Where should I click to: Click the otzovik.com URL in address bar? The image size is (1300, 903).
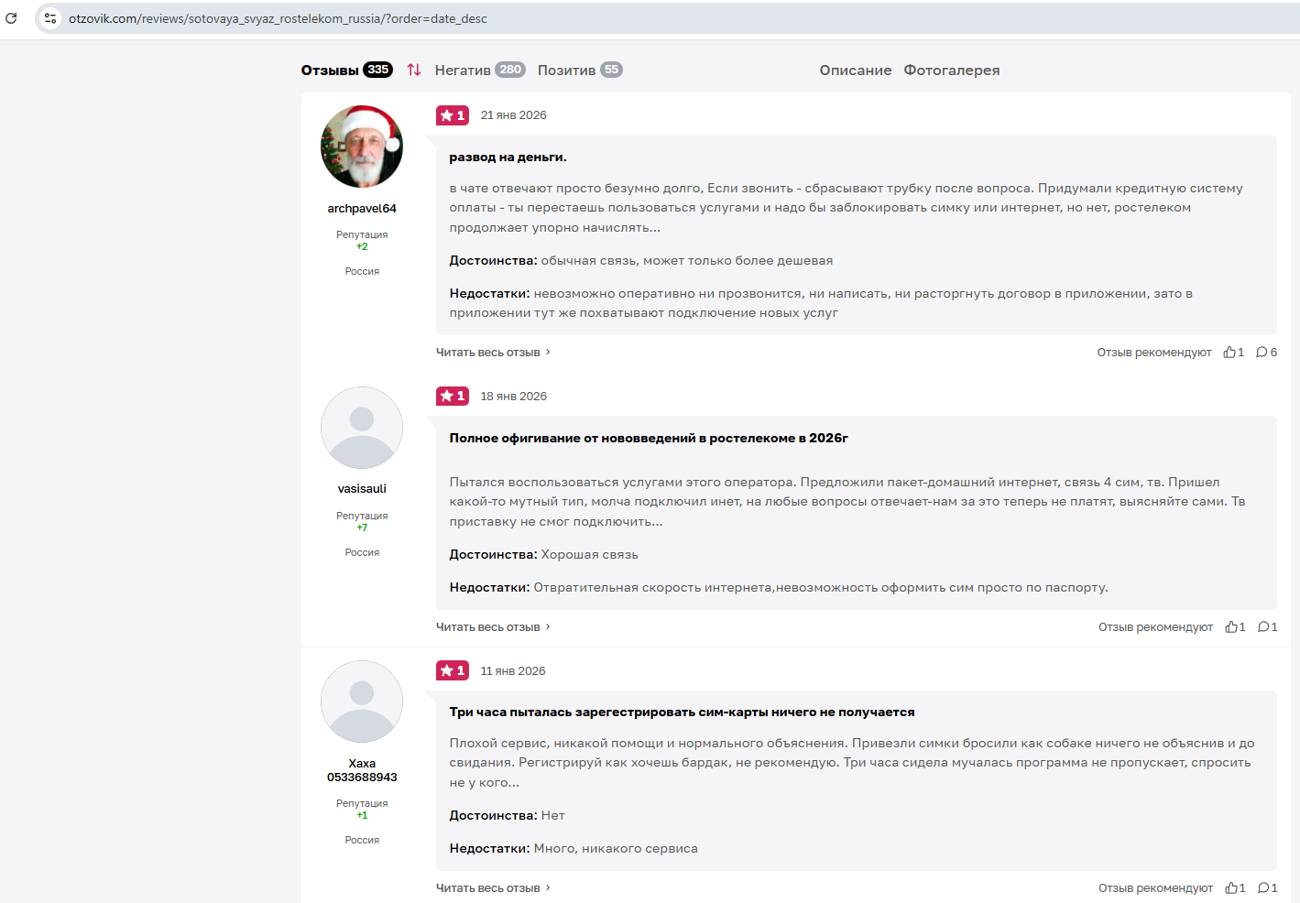[278, 18]
